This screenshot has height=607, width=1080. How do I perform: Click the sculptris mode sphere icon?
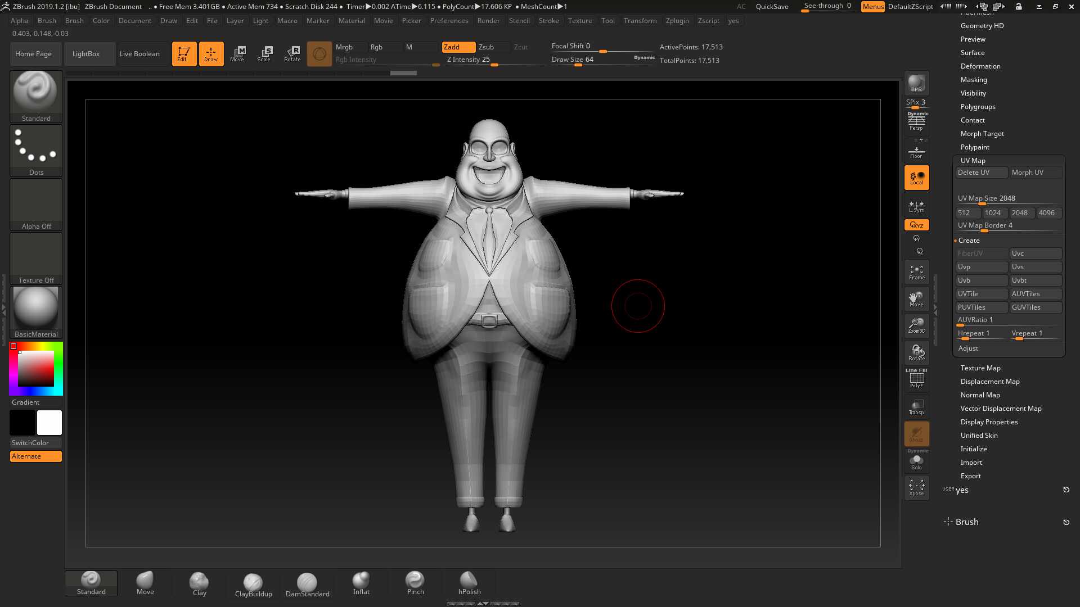[319, 54]
